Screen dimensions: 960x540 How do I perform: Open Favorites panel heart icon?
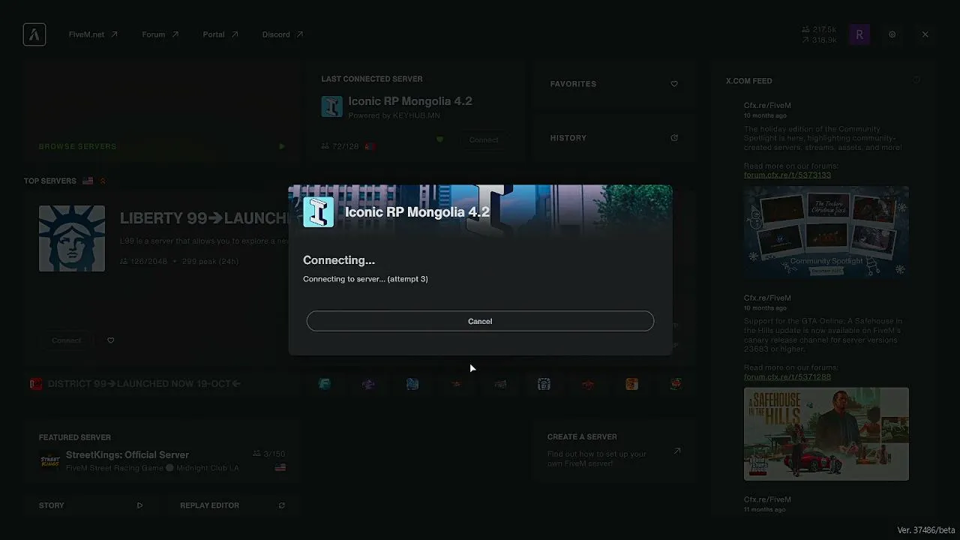coord(674,84)
